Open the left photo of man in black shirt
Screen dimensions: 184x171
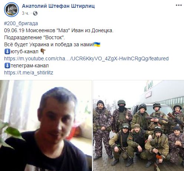[x=46, y=125]
